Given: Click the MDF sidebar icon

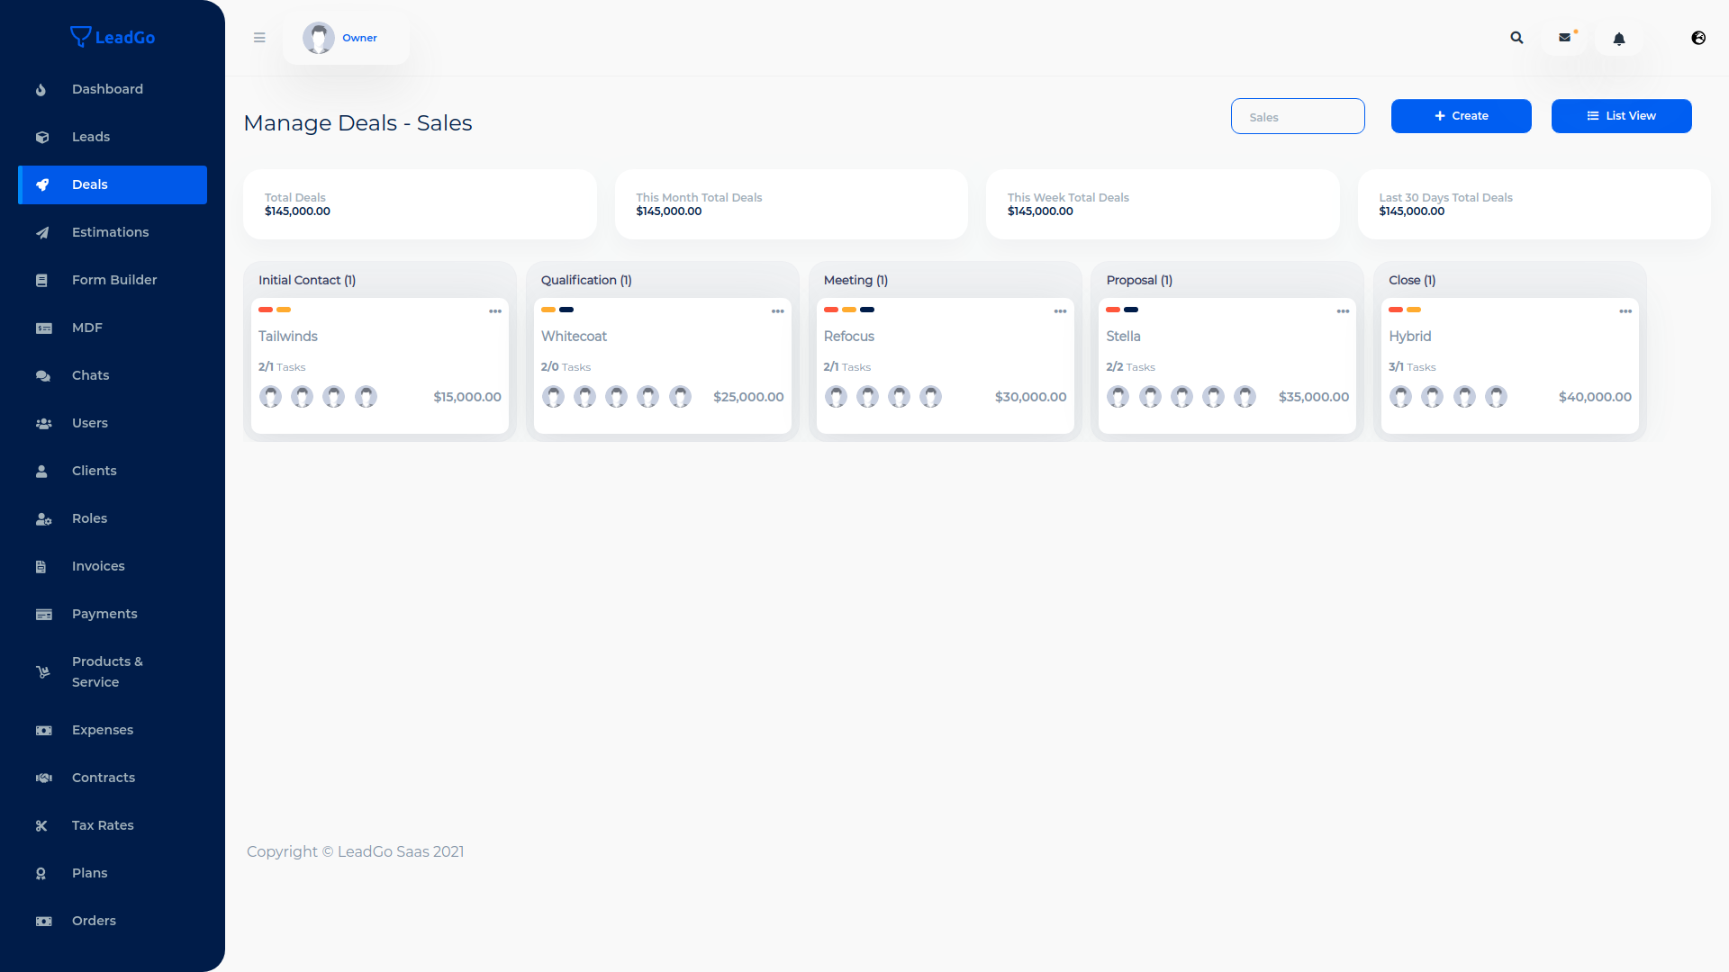Looking at the screenshot, I should tap(44, 328).
